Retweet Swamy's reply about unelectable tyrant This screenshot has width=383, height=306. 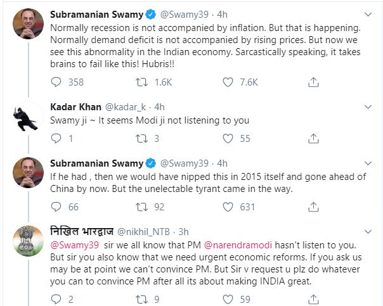[x=141, y=207]
